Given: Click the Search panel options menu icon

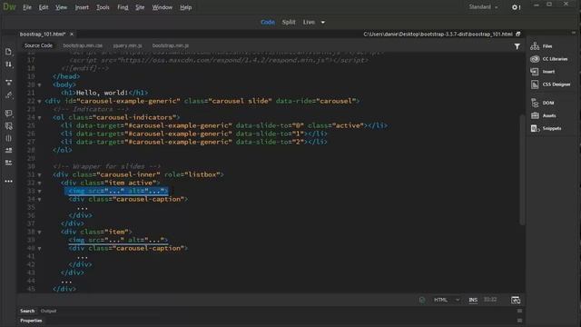Looking at the screenshot, I should 519,311.
